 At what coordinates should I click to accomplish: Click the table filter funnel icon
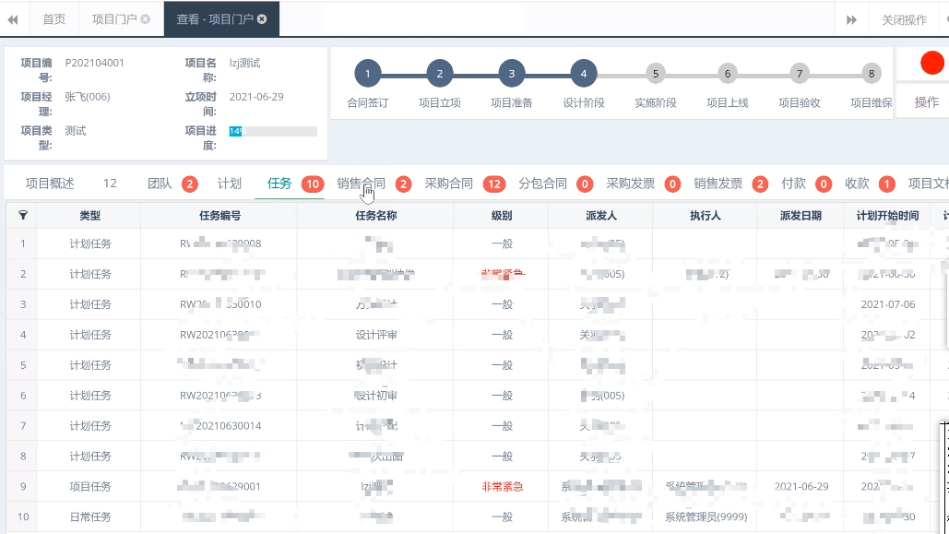click(x=23, y=215)
